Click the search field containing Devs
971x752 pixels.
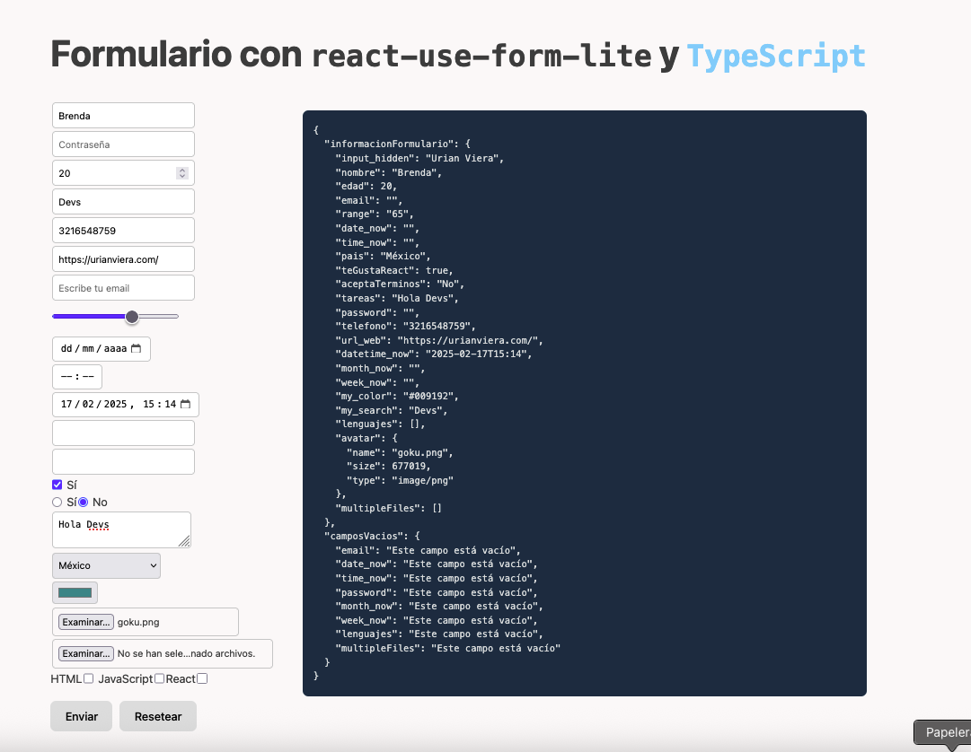(123, 202)
